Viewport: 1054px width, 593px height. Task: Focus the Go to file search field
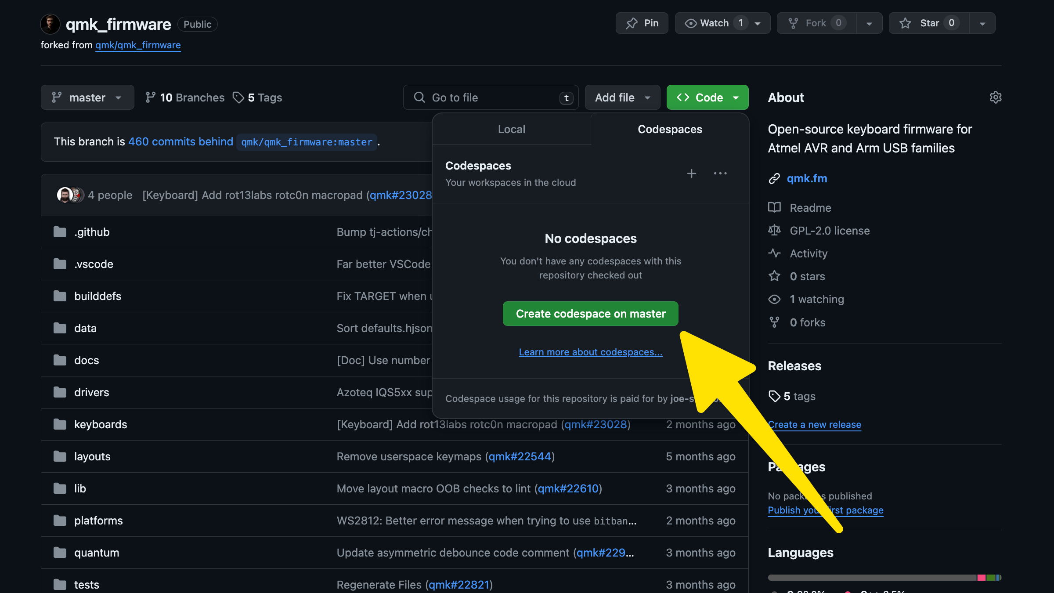(x=491, y=98)
